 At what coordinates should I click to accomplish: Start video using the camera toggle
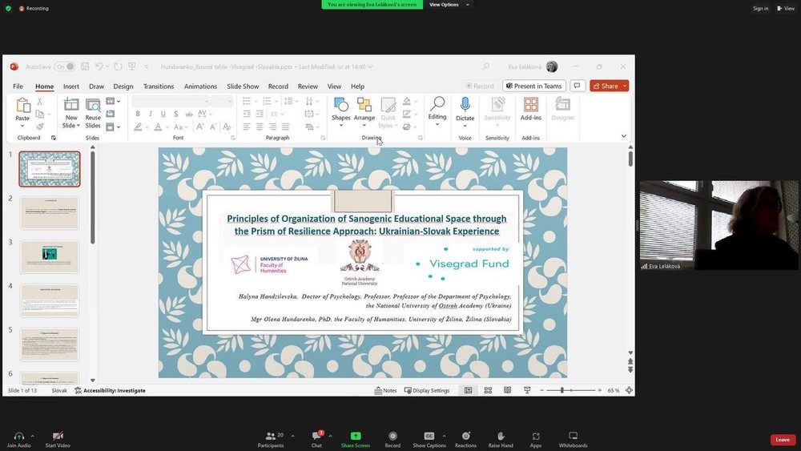(57, 437)
